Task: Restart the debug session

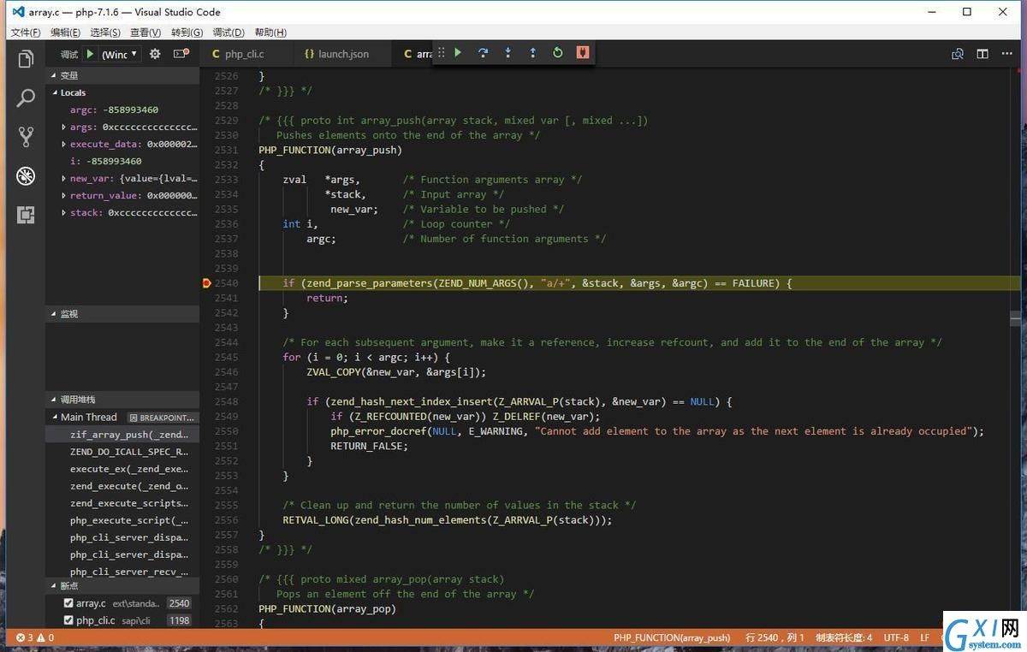Action: click(557, 53)
